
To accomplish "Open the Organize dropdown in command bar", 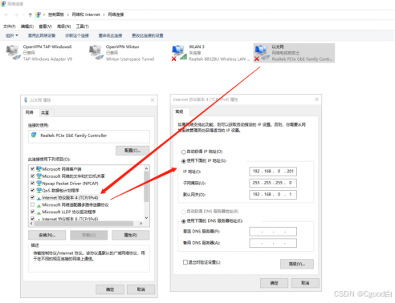I will click(12, 35).
